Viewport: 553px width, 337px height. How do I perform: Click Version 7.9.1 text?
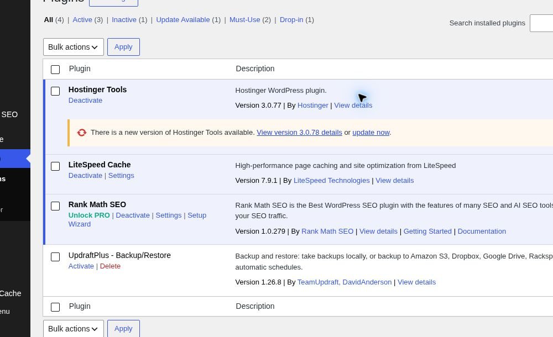(x=257, y=181)
